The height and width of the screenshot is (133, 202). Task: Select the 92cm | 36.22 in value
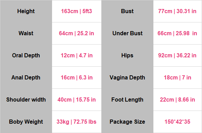177,56
